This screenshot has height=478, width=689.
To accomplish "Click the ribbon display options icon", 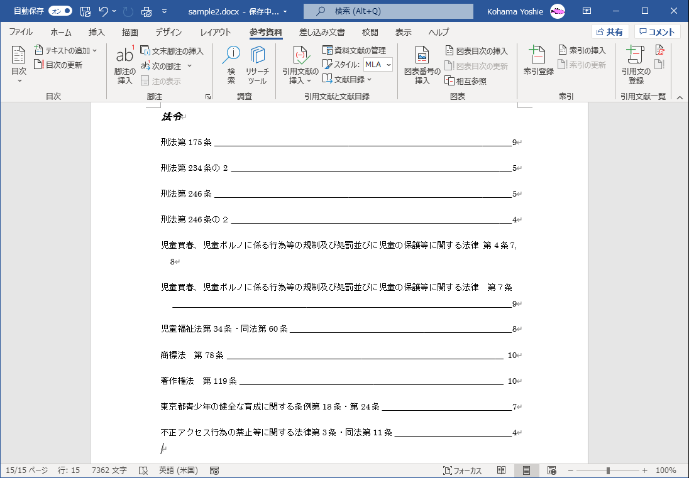I will 587,11.
